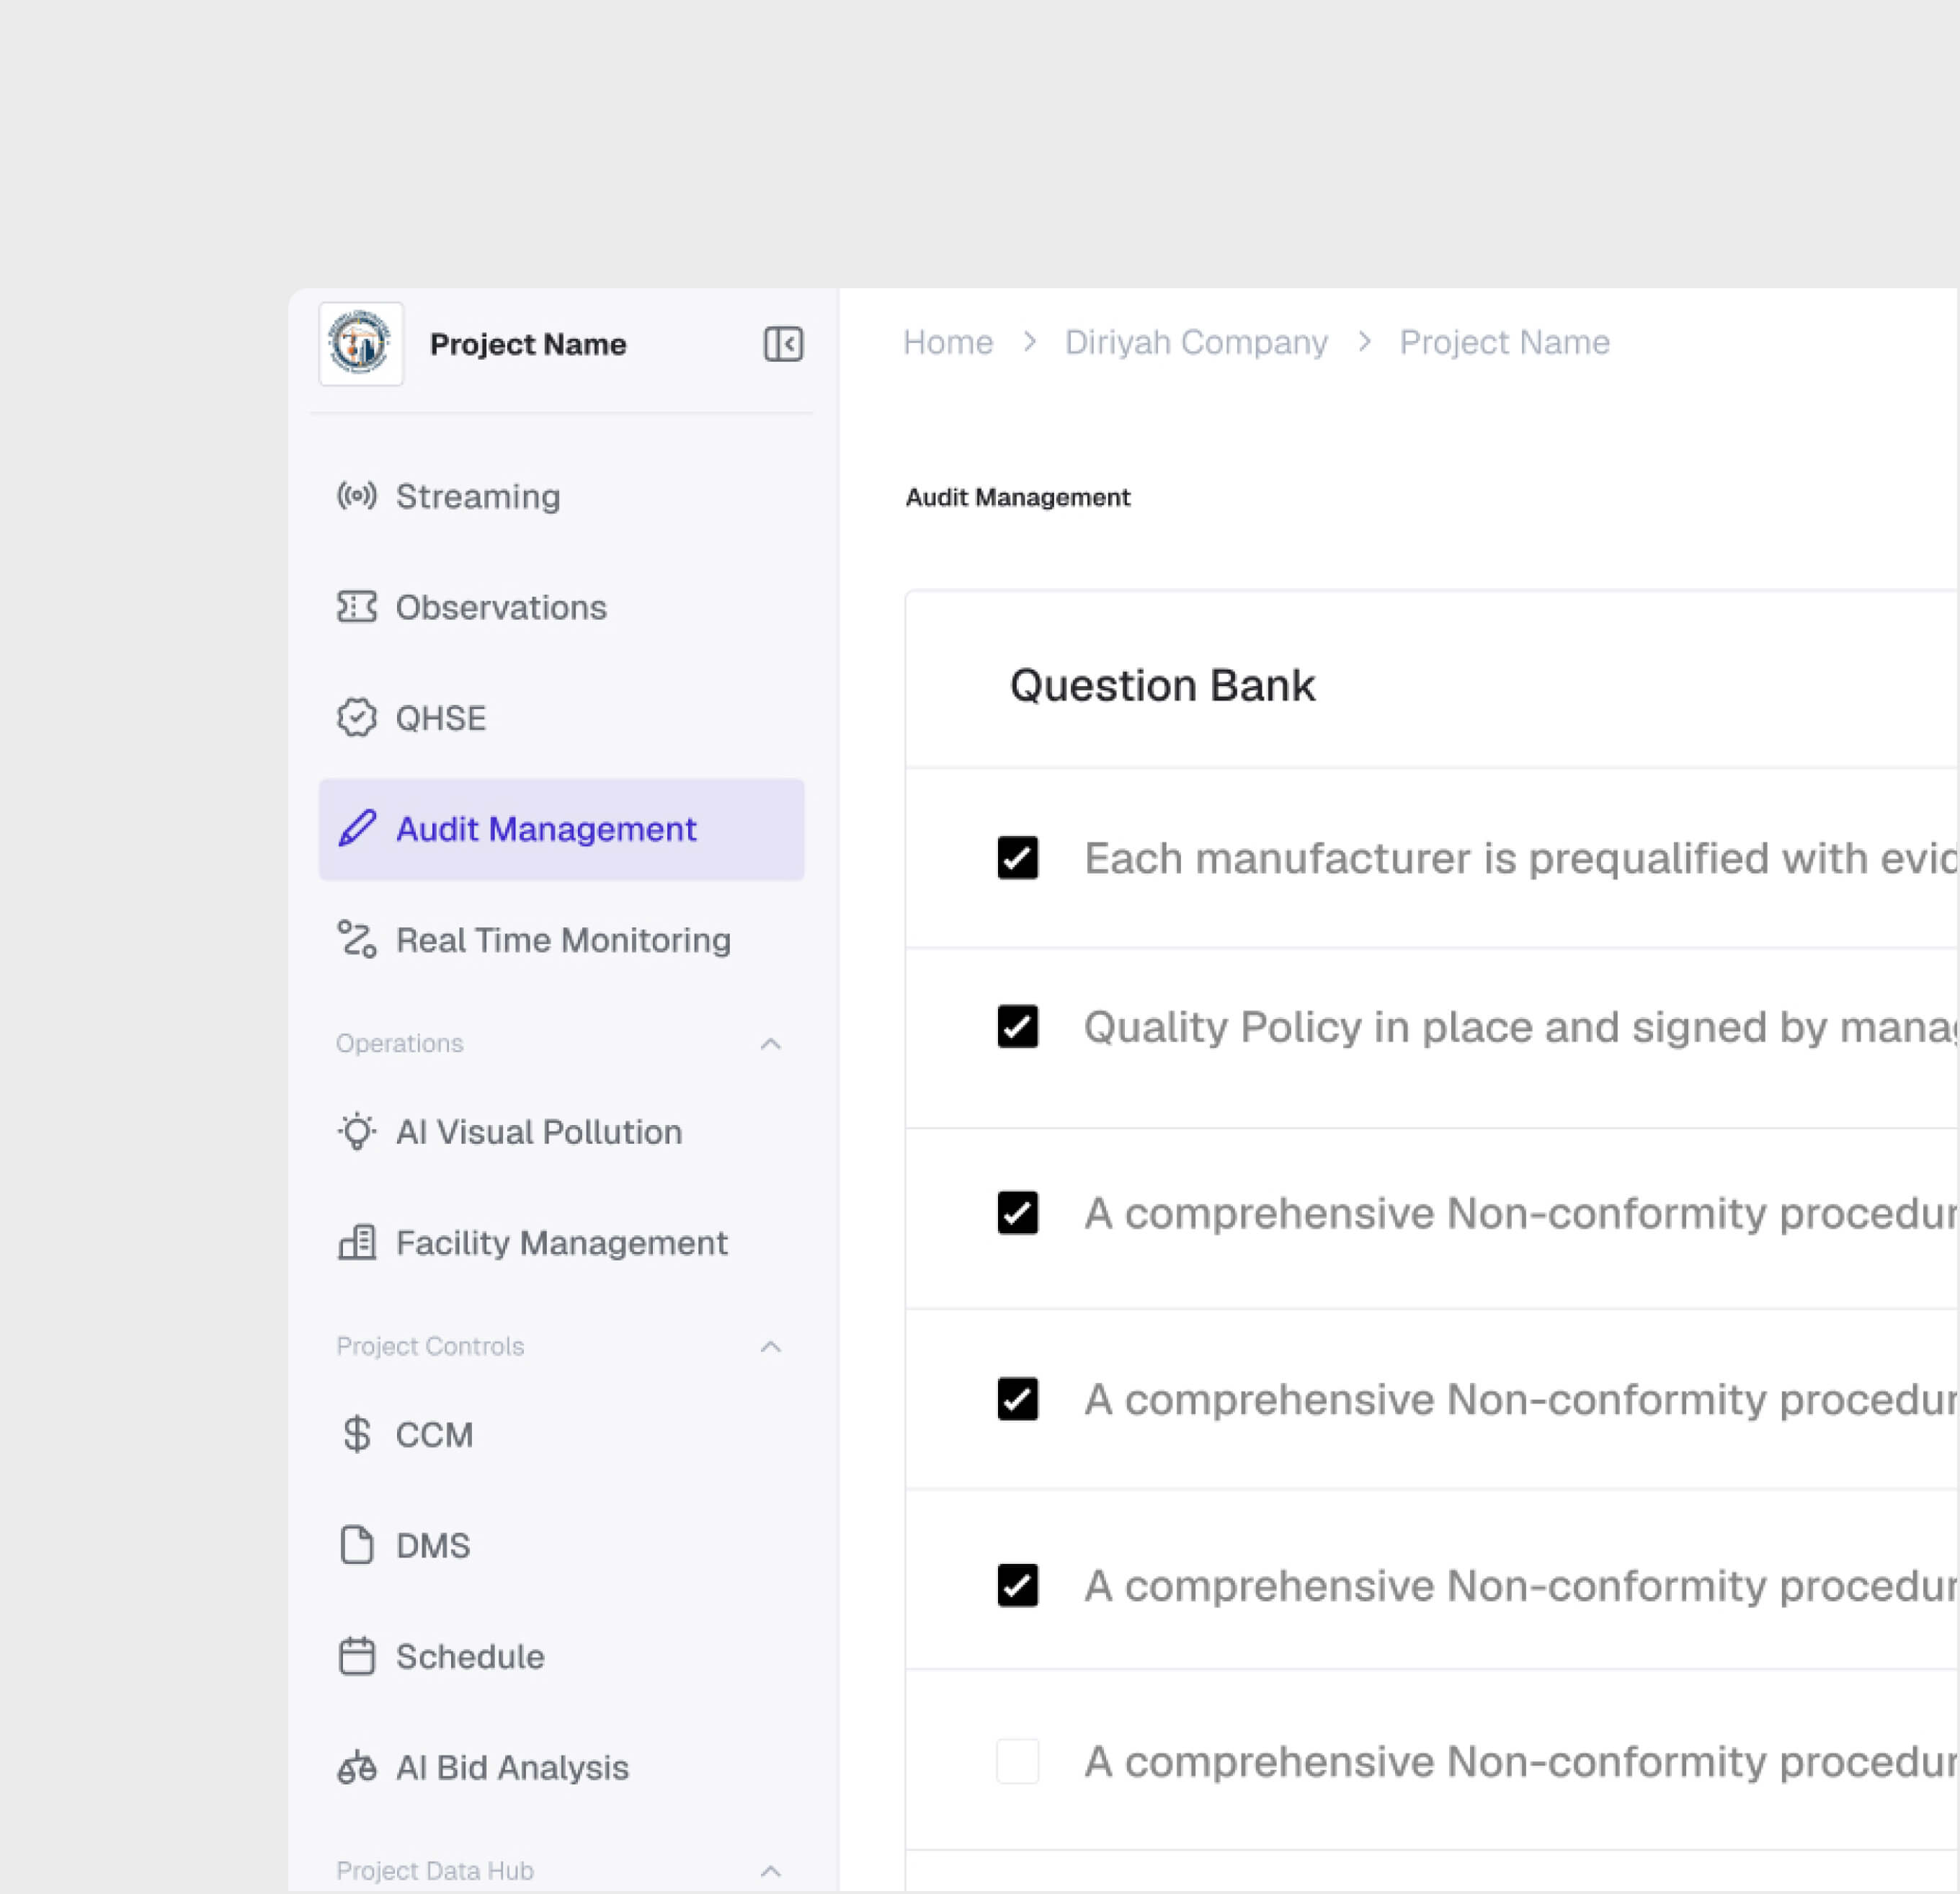Select AI Bid Analysis in the sidebar

357,1766
